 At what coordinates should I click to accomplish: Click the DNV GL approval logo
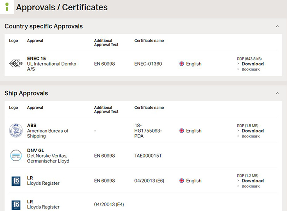pos(16,156)
